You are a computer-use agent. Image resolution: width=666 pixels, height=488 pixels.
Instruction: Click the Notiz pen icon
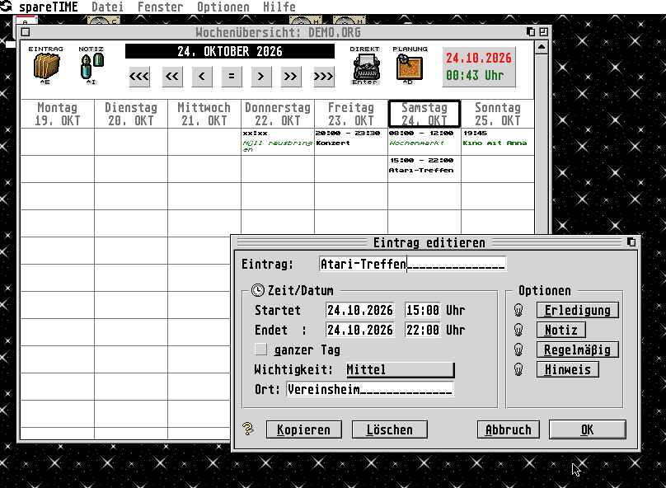[x=91, y=66]
